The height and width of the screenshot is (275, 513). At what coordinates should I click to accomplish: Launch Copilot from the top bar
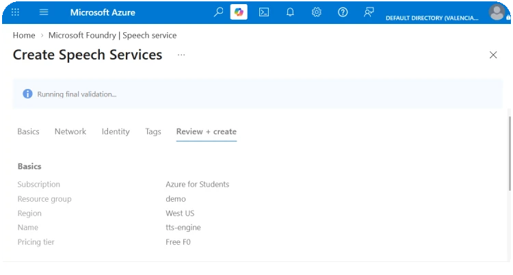coord(239,12)
